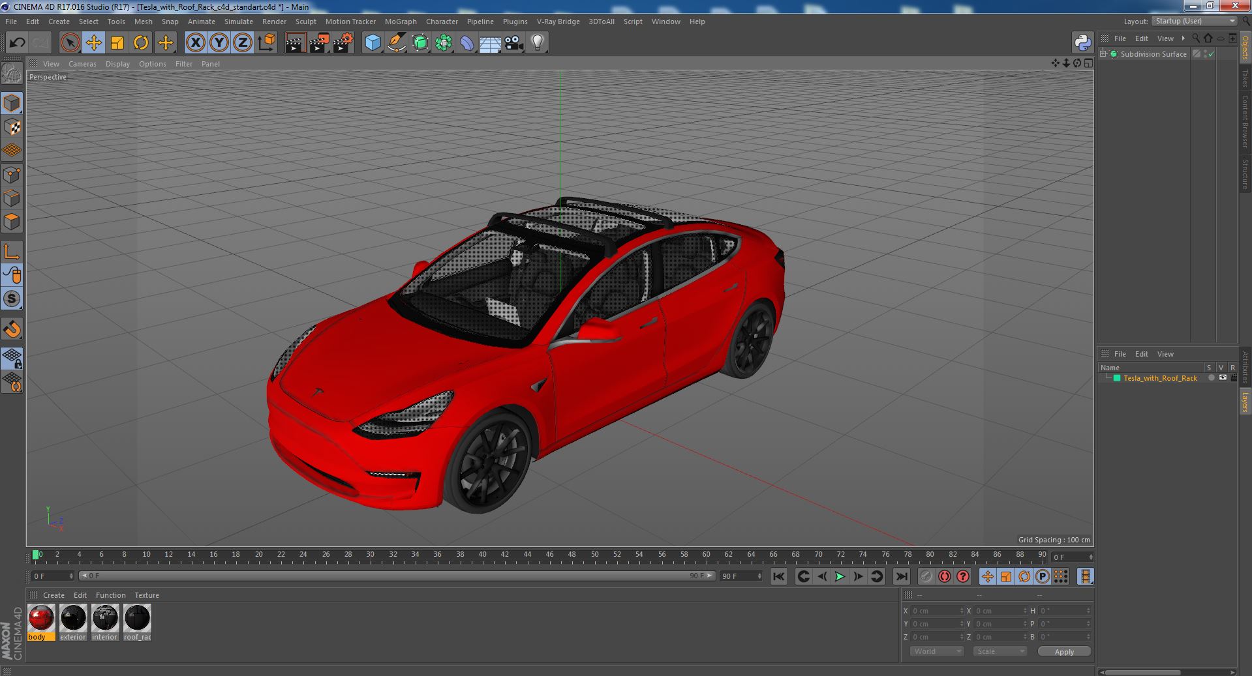Open the Attributes side tab
1252x676 pixels.
[x=1245, y=367]
